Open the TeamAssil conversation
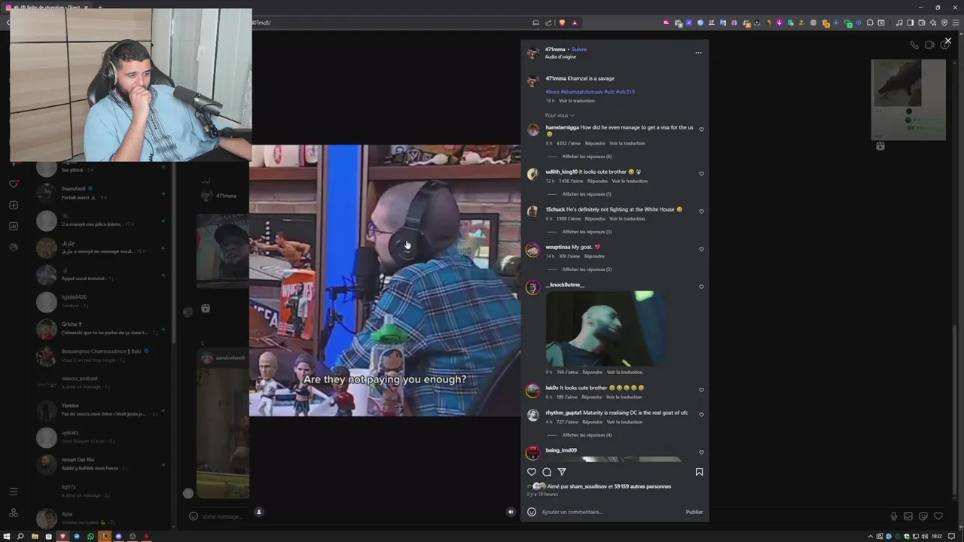Image resolution: width=964 pixels, height=542 pixels. (x=102, y=193)
